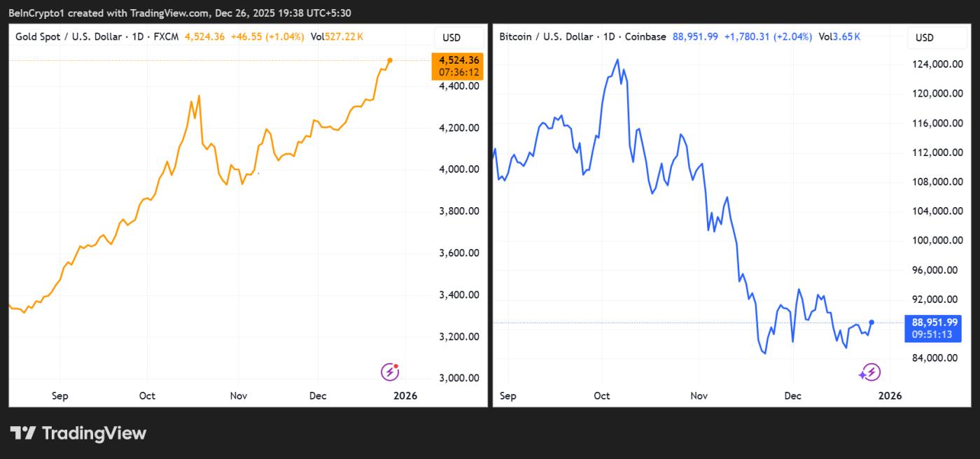
Task: Click the lightning-bolt icon on the gold chart
Action: tap(389, 371)
